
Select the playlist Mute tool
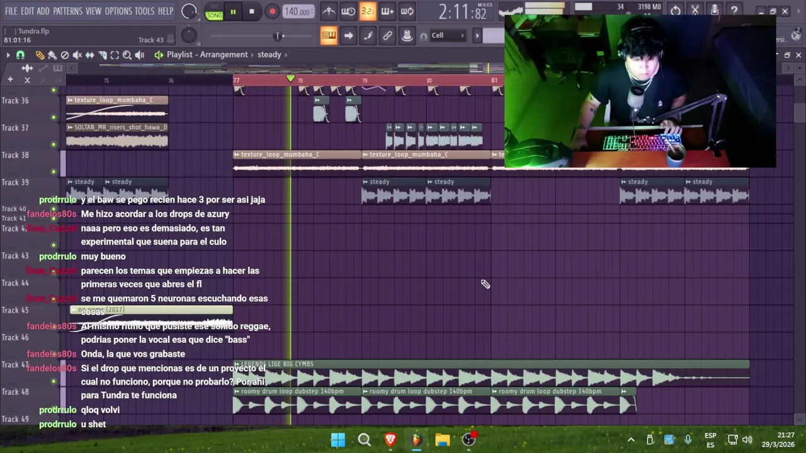(x=77, y=55)
